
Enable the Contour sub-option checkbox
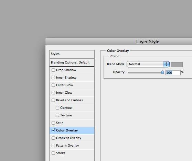coord(57,108)
